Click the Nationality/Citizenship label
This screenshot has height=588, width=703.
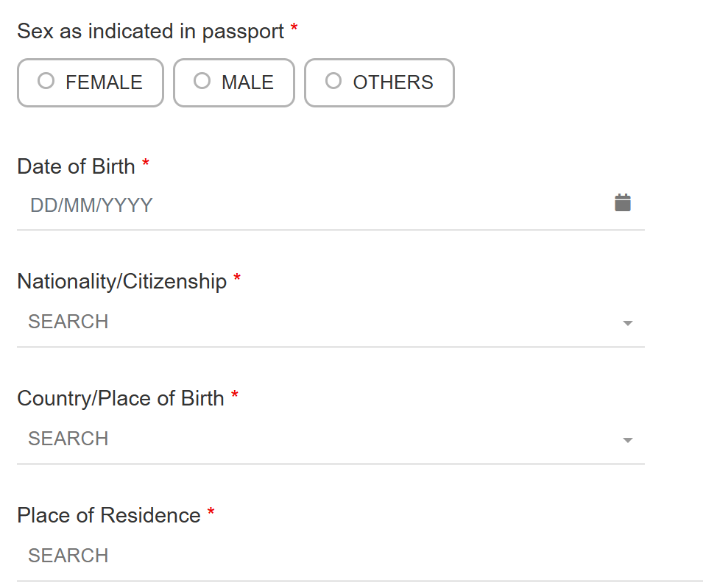pyautogui.click(x=122, y=283)
